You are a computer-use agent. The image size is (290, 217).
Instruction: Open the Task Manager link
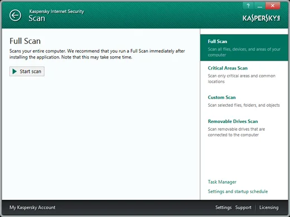222,182
